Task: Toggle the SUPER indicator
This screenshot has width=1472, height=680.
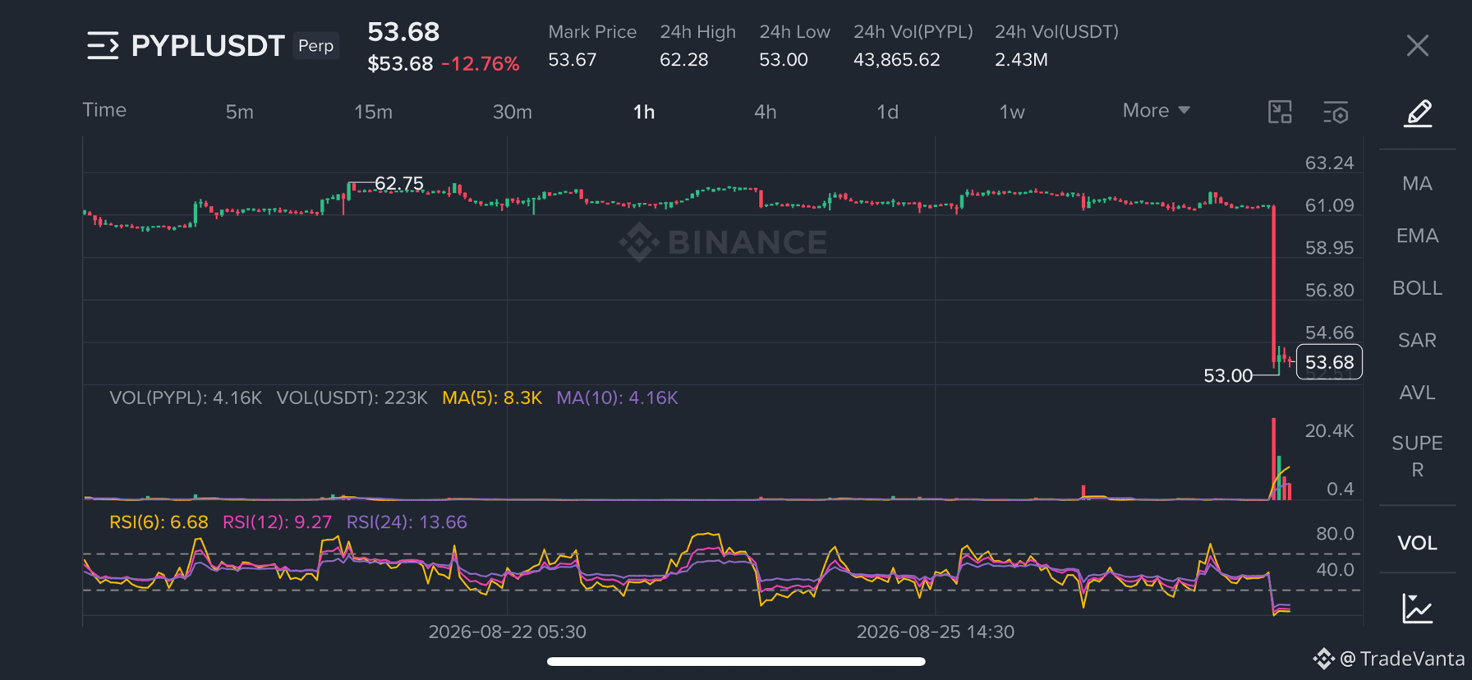Action: click(x=1417, y=456)
